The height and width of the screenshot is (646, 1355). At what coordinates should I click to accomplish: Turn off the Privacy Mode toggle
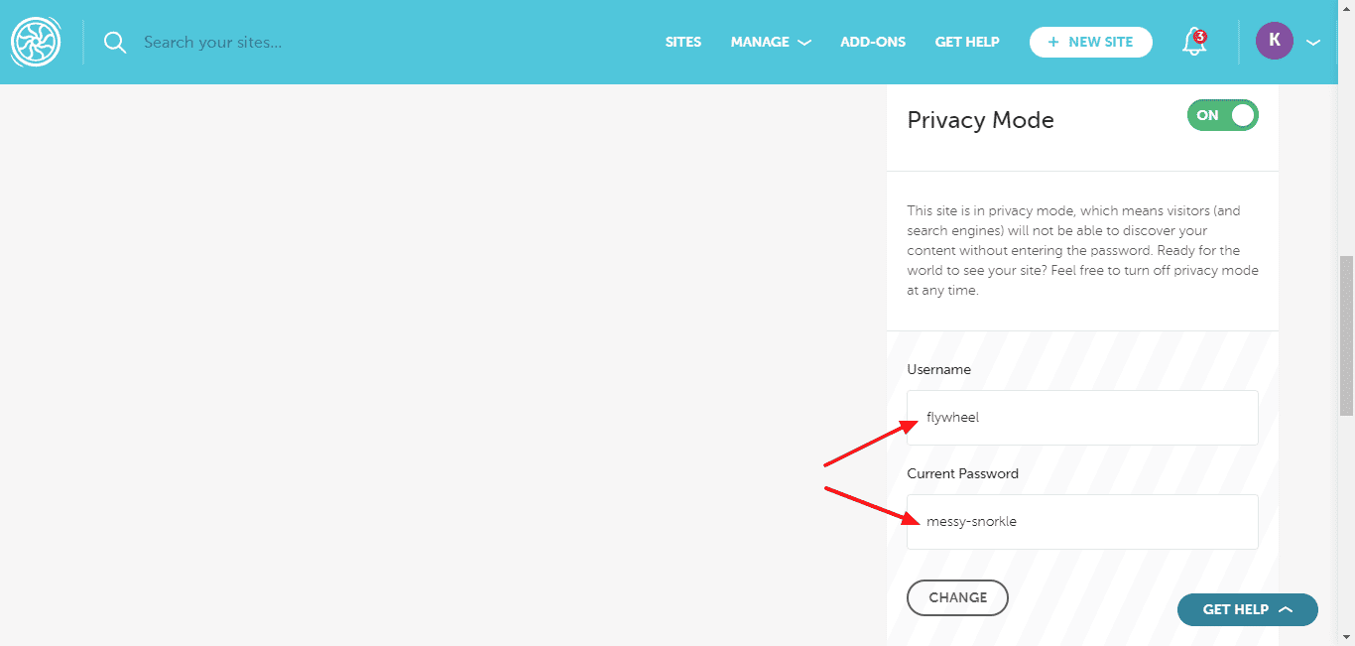tap(1222, 115)
